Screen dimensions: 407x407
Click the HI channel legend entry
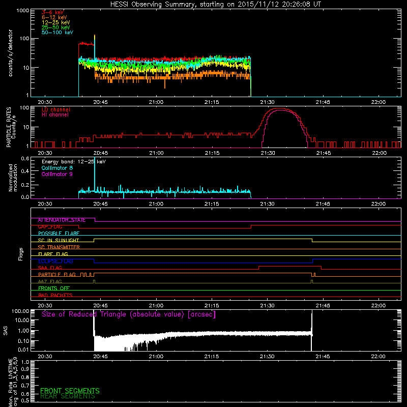[55, 115]
